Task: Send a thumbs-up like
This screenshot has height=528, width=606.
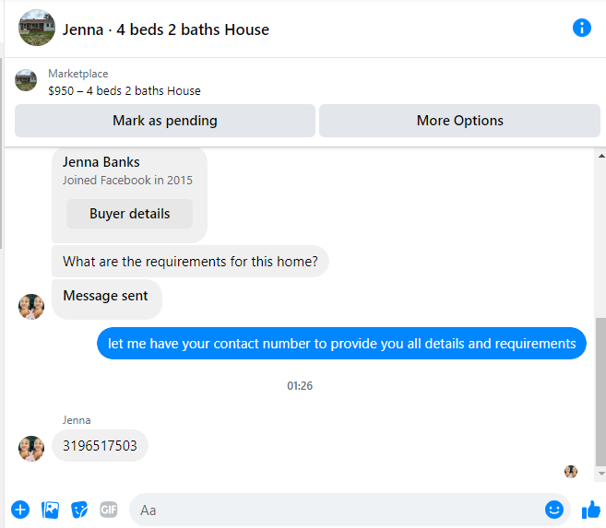Action: tap(591, 510)
